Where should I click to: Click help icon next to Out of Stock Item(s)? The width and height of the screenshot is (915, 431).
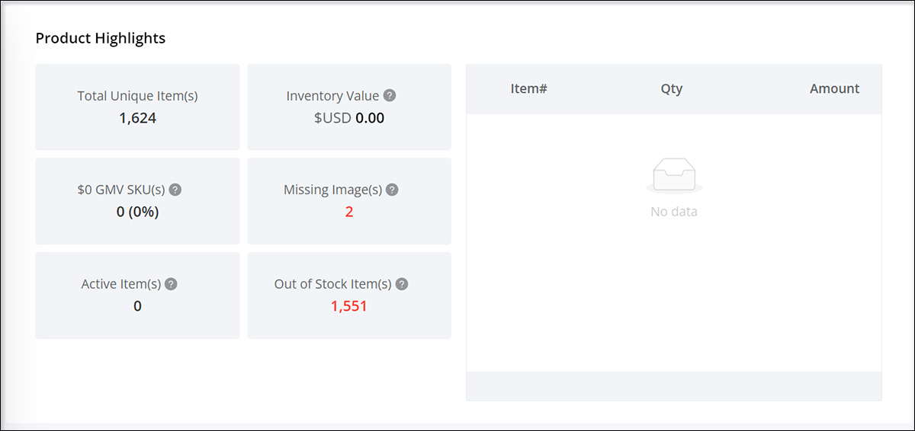coord(402,284)
